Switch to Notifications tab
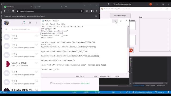 (x=161, y=85)
